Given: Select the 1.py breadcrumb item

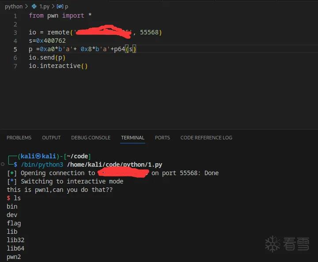Looking at the screenshot, I should 45,7.
